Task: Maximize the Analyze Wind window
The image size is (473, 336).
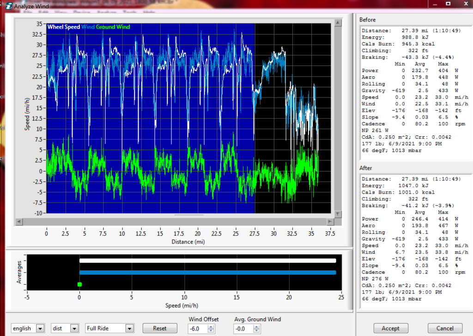Action: [x=448, y=4]
